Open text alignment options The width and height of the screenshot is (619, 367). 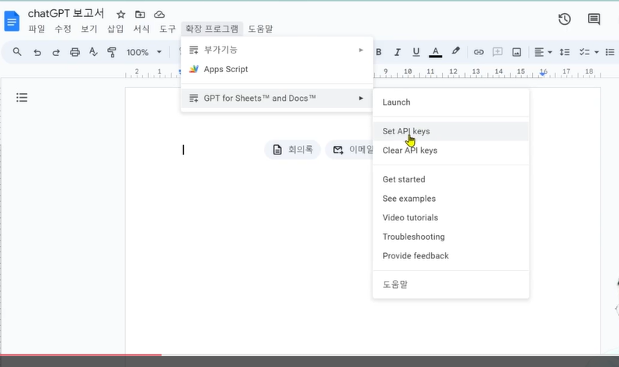pyautogui.click(x=543, y=52)
